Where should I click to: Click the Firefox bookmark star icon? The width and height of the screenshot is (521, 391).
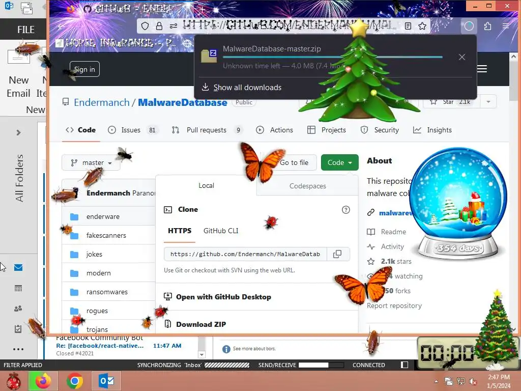point(422,26)
